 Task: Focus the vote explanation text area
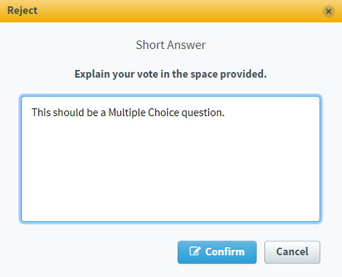[171, 159]
